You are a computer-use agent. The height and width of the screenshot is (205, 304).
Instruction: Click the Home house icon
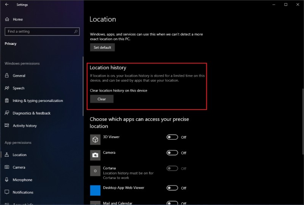7,19
